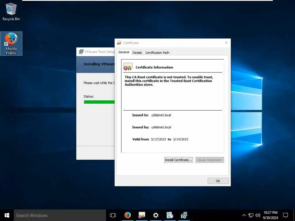Open the Recycle Bin desktop icon
The image size is (295, 221).
coord(11,12)
